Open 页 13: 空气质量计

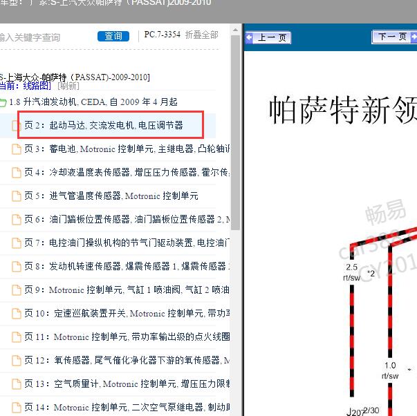tap(127, 384)
